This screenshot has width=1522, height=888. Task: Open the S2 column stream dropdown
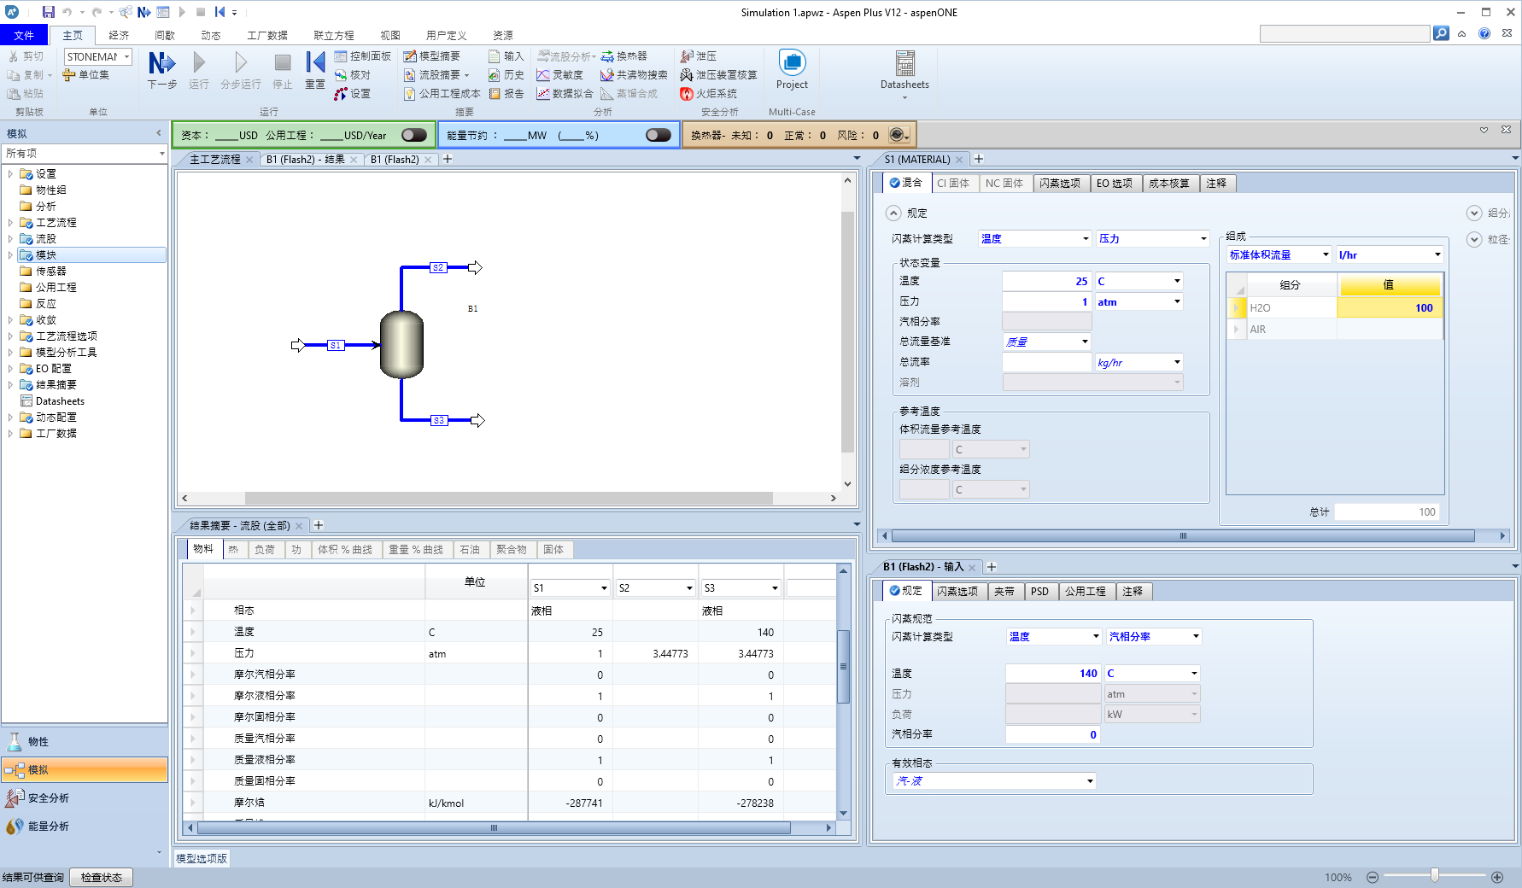tap(689, 587)
